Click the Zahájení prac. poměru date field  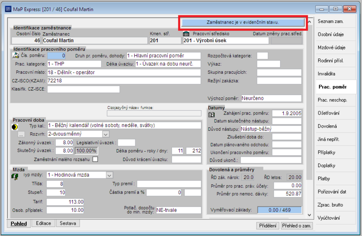[x=287, y=113]
